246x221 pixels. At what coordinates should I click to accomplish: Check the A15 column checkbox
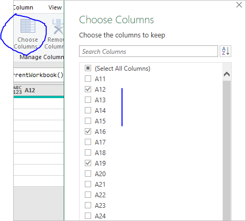88,121
